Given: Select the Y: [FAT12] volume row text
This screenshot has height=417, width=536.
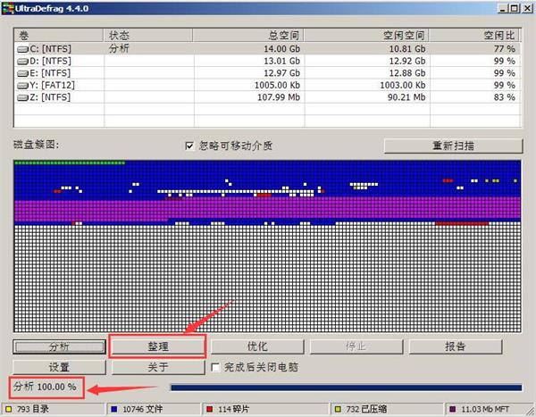Looking at the screenshot, I should [x=52, y=85].
